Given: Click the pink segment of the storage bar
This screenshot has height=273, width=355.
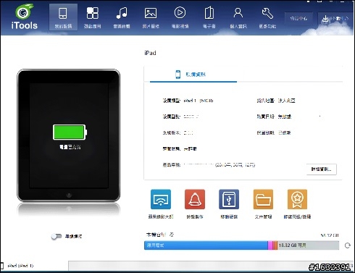Looking at the screenshot, I should click(270, 245).
